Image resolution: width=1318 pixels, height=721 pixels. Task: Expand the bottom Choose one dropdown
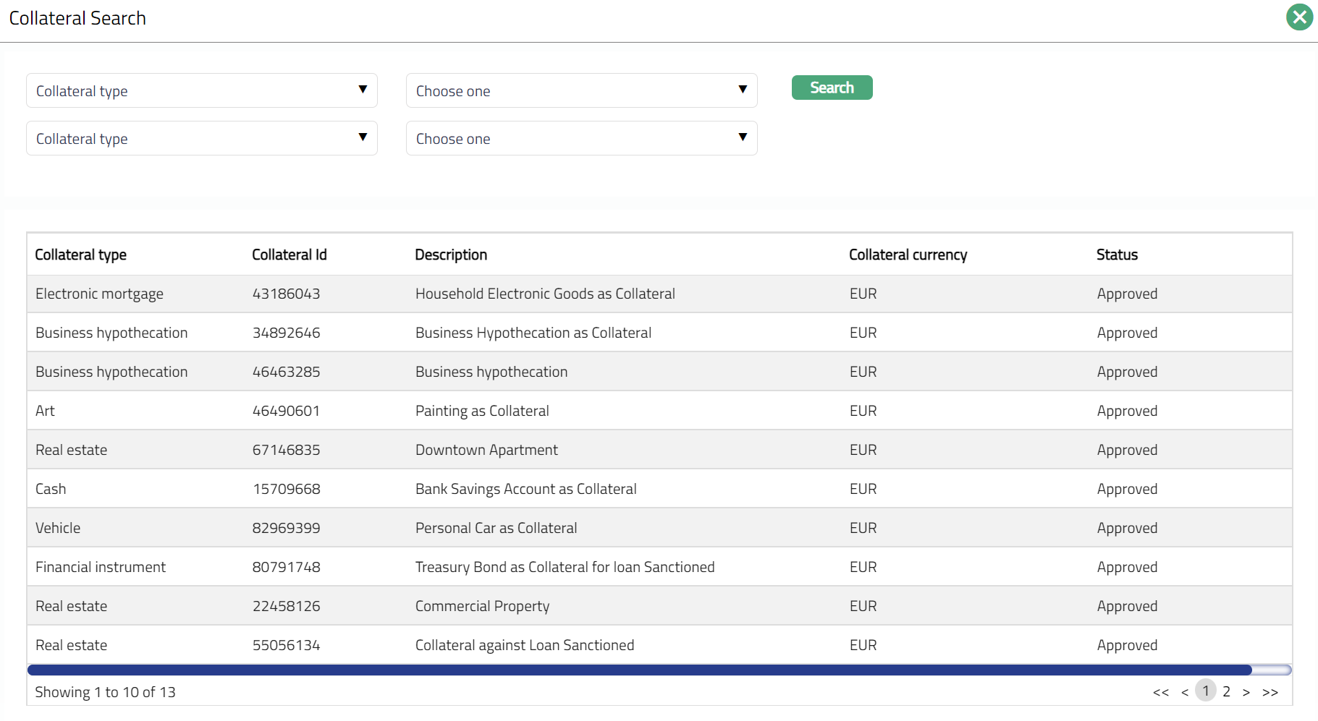point(581,138)
